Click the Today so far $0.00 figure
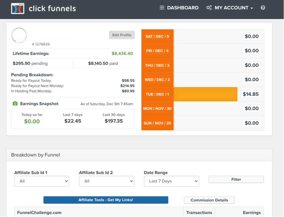 32,121
